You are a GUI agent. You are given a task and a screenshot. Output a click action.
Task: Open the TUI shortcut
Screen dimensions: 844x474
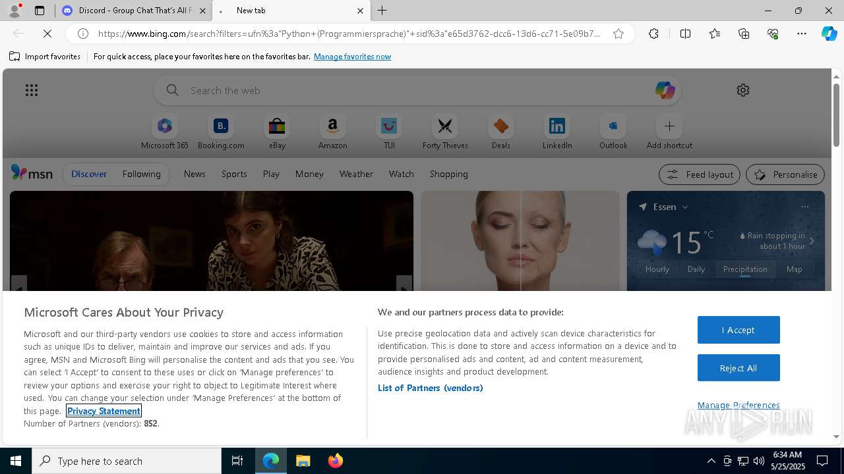pyautogui.click(x=389, y=132)
